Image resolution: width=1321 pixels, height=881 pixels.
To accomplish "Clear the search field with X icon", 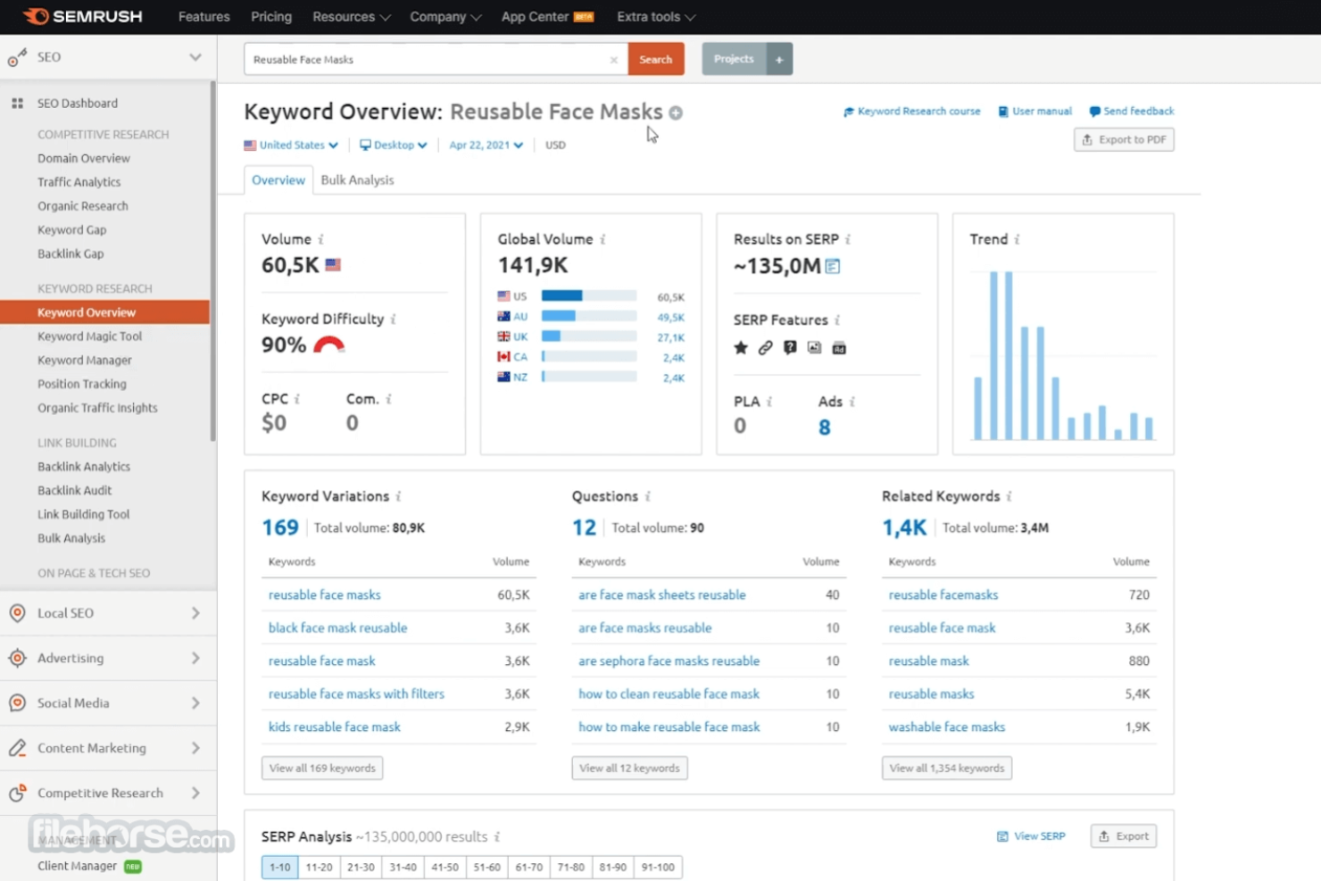I will [x=613, y=60].
